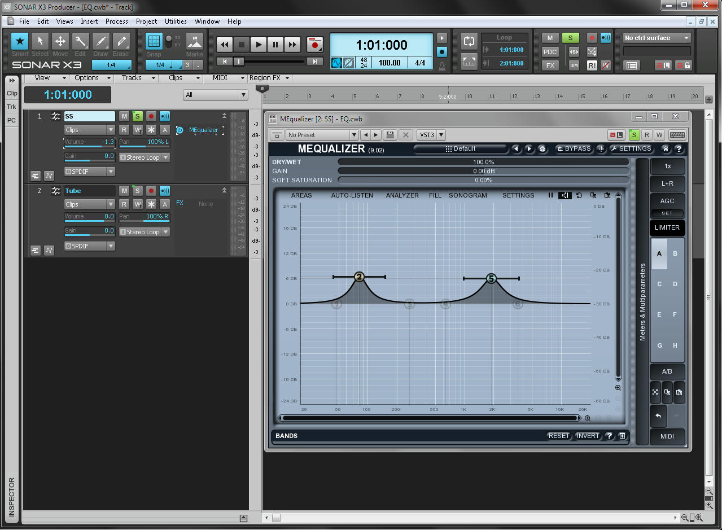Image resolution: width=722 pixels, height=530 pixels.
Task: Toggle input echo on Tube track
Action: tap(165, 191)
